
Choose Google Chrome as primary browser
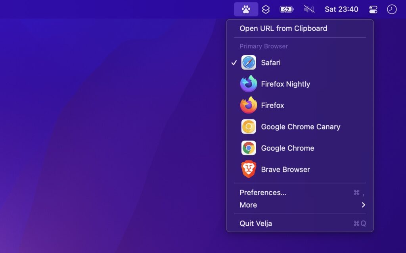300,148
